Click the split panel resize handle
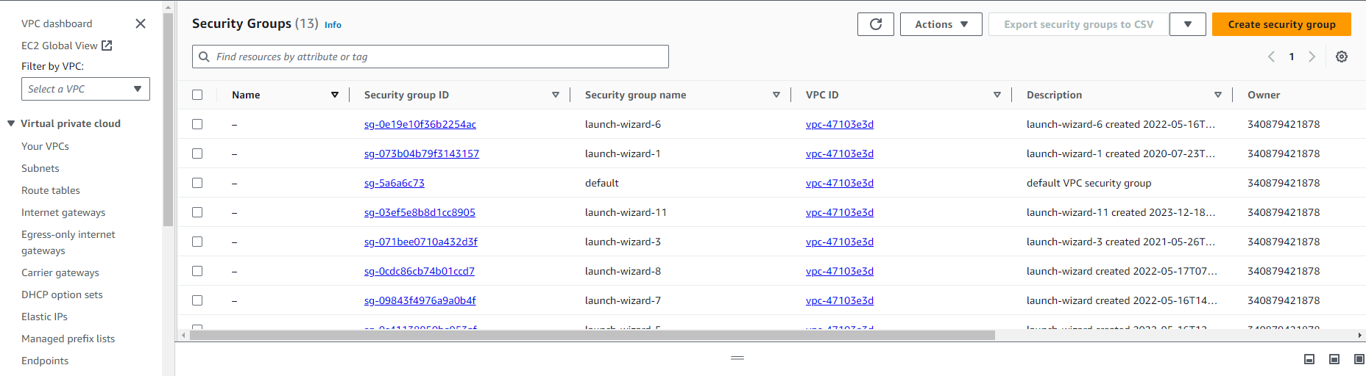 tap(737, 358)
